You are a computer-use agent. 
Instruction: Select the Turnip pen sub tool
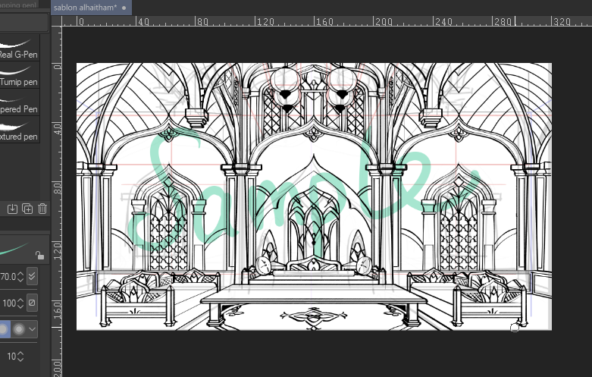point(19,75)
